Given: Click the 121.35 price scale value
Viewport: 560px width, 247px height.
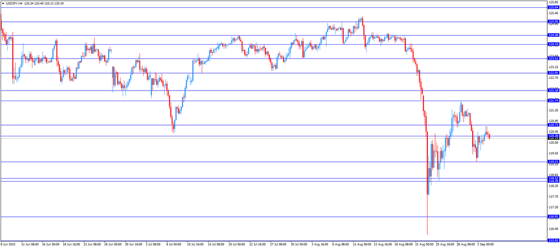Looking at the screenshot, I should [x=554, y=111].
